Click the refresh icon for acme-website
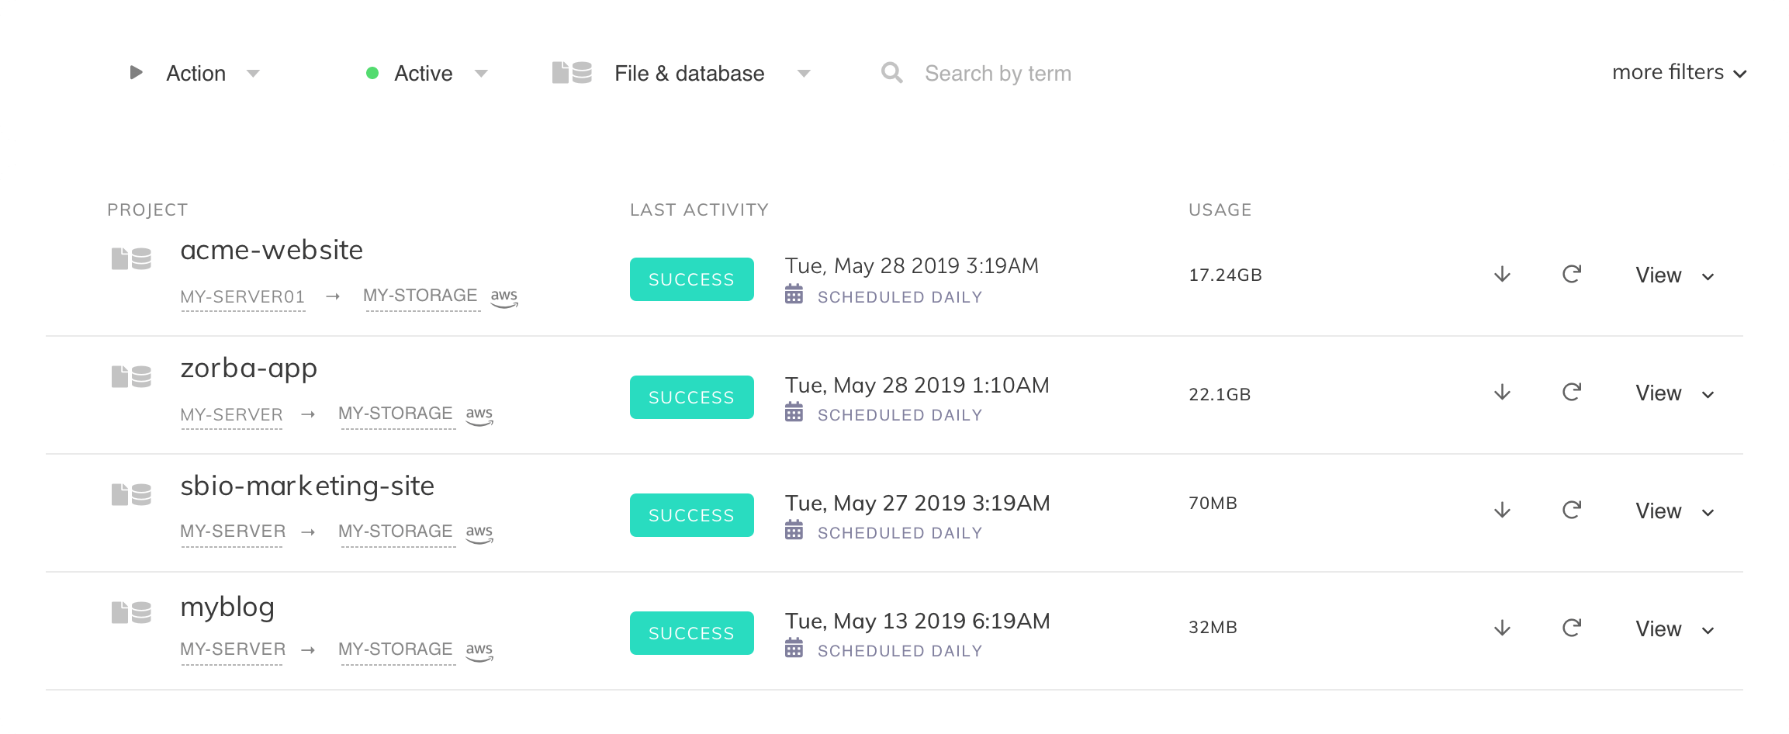Image resolution: width=1789 pixels, height=734 pixels. coord(1572,275)
